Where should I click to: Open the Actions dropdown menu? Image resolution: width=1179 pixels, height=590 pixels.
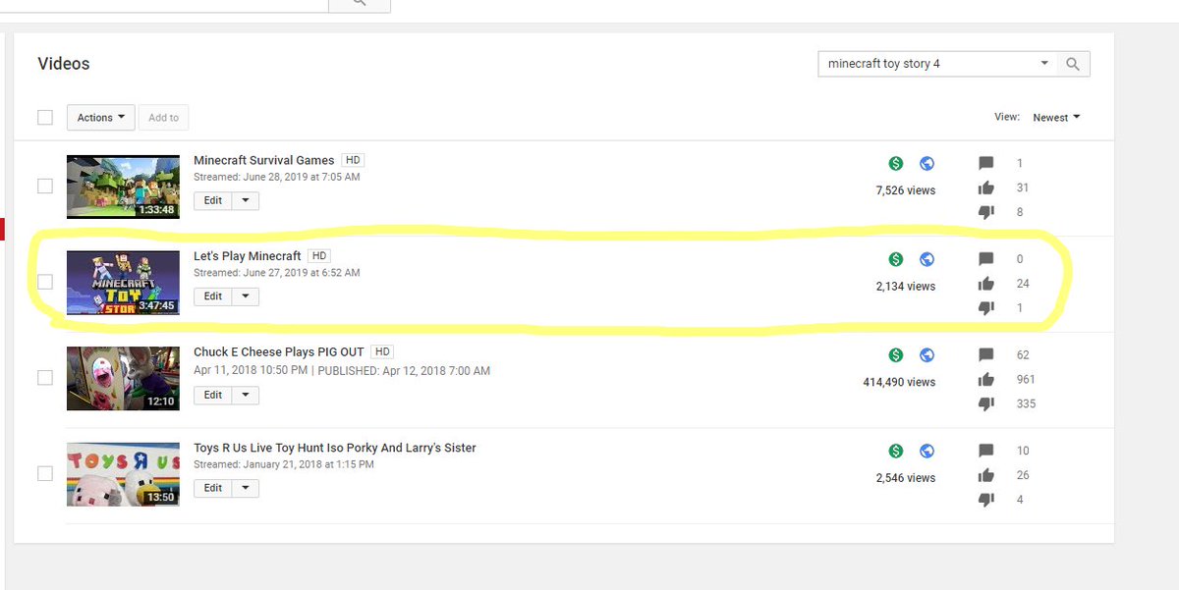click(x=100, y=118)
